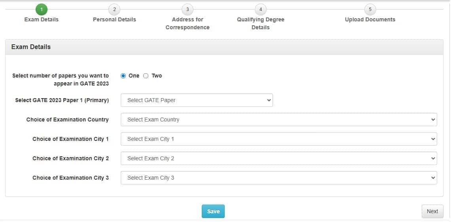Click step 2 circle for Personal Details
The height and width of the screenshot is (222, 451).
(114, 9)
